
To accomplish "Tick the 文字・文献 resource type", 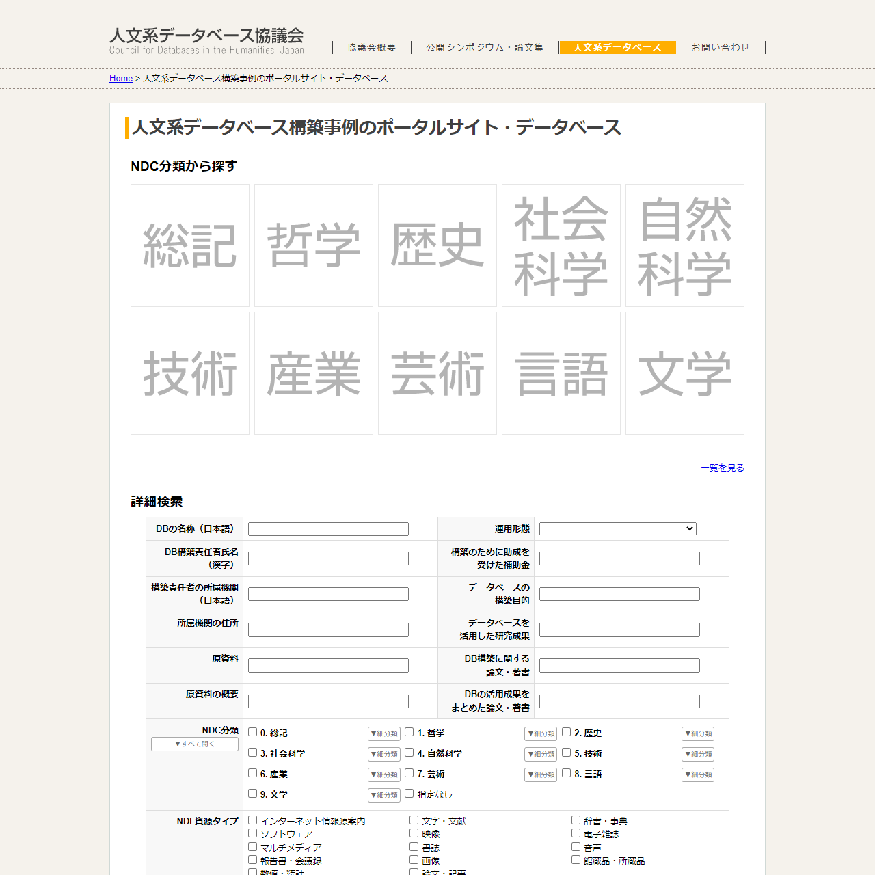I will click(414, 820).
